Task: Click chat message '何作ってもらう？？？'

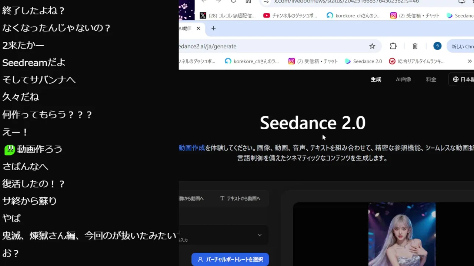Action: pos(47,115)
